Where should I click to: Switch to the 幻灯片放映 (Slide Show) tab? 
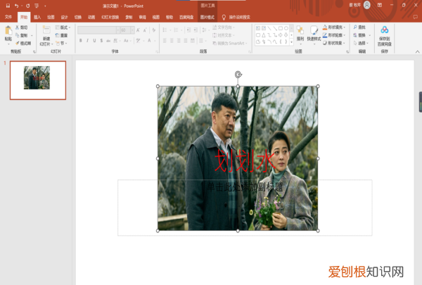(110, 17)
